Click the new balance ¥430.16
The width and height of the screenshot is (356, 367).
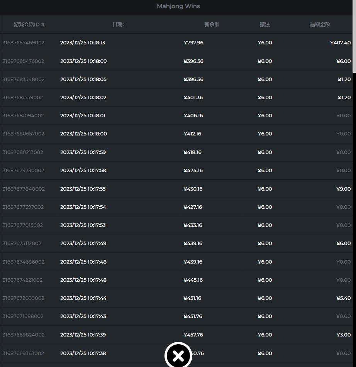(x=193, y=189)
